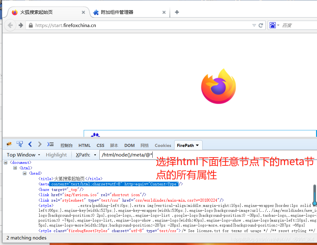This screenshot has height=245, width=317.
Task: Select the firebugResetStyles style row
Action: pos(177,231)
